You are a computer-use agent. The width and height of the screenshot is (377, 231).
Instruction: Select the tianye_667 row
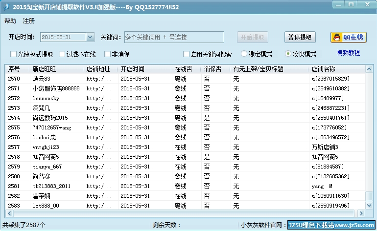pyautogui.click(x=185, y=167)
